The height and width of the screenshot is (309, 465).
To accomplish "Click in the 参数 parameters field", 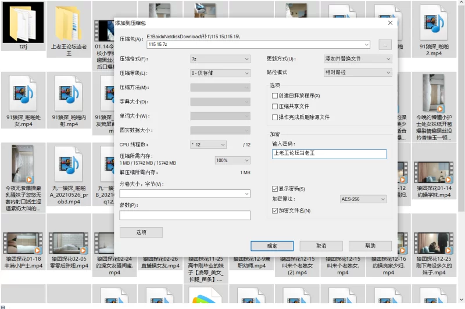I will click(185, 215).
